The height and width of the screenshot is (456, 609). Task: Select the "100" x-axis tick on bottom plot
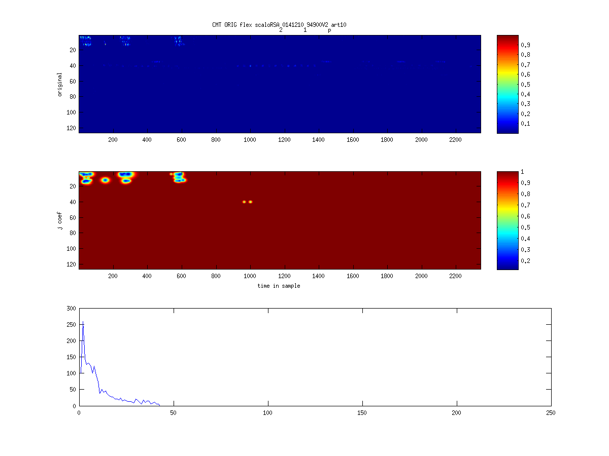click(x=268, y=413)
